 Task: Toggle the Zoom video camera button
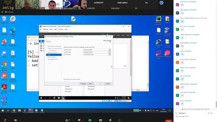[x=16, y=120]
